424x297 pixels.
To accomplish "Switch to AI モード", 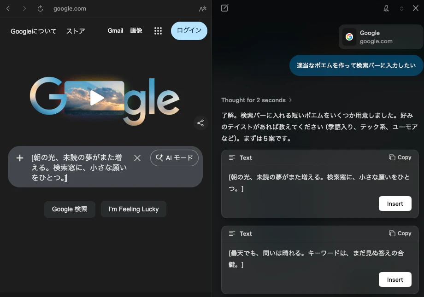I will [174, 158].
